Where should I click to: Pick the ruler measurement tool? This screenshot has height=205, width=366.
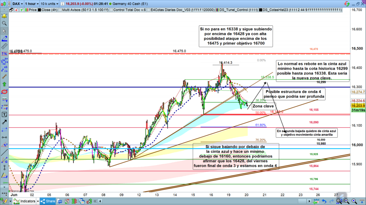4,46
